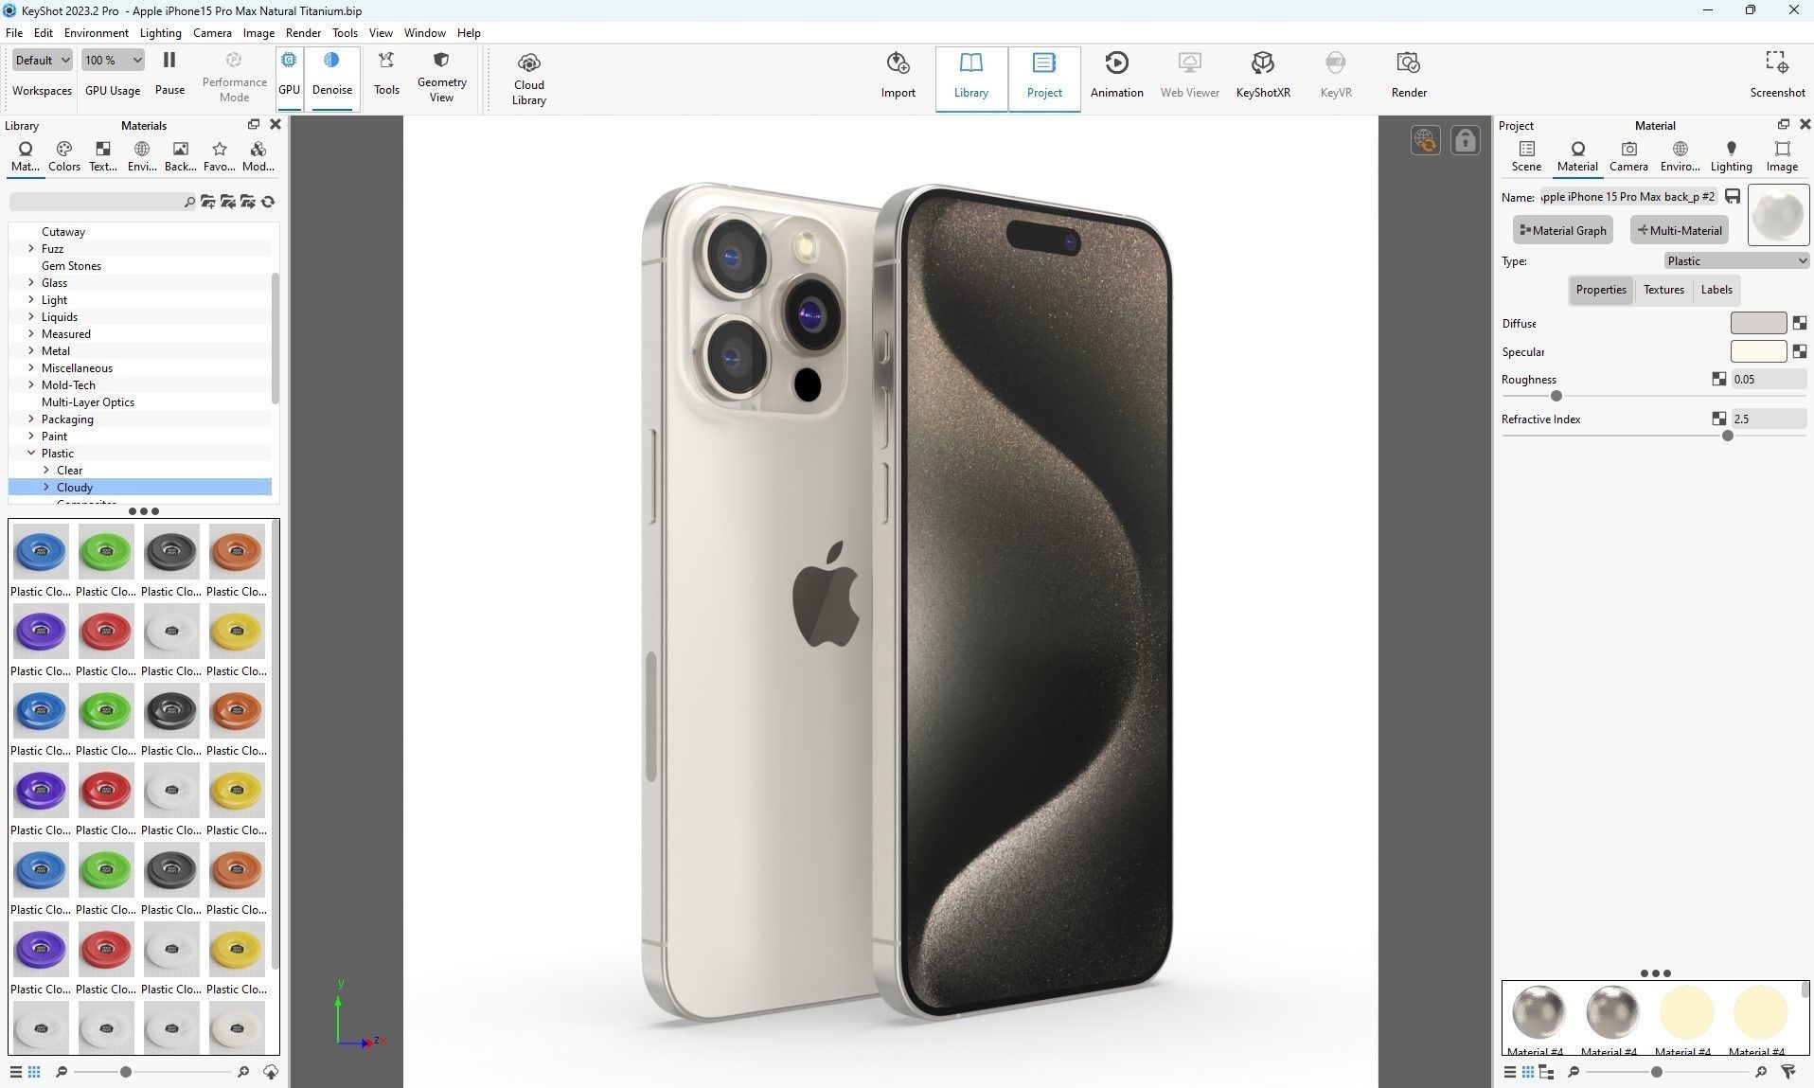Switch to the Environments library tab
The height and width of the screenshot is (1088, 1814).
pos(142,156)
